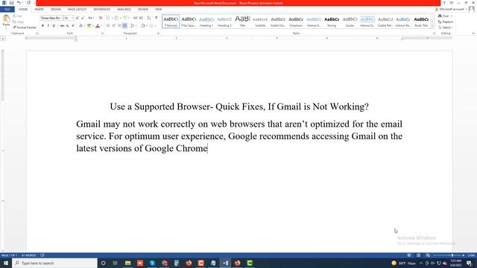Click the Increase Indent icon
Screen dimensions: 477x268
(141, 18)
